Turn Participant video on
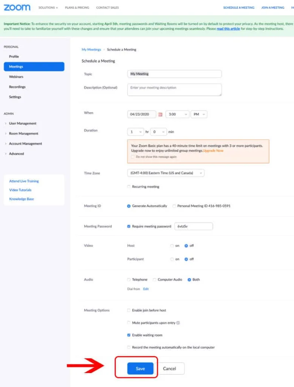The width and height of the screenshot is (294, 387). (x=172, y=259)
